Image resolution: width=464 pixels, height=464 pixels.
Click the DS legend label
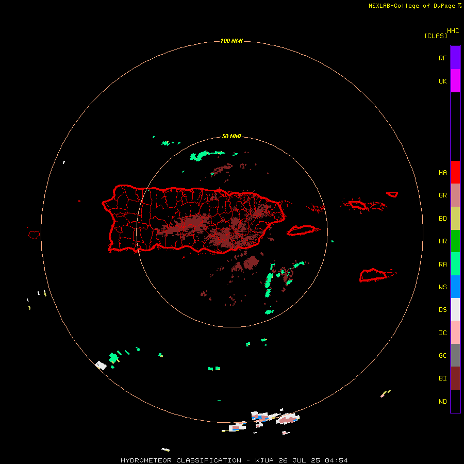click(x=443, y=310)
